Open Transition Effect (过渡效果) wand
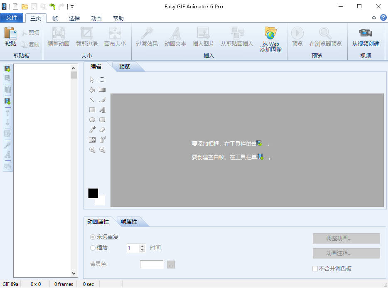The width and height of the screenshot is (388, 288). pos(147,37)
